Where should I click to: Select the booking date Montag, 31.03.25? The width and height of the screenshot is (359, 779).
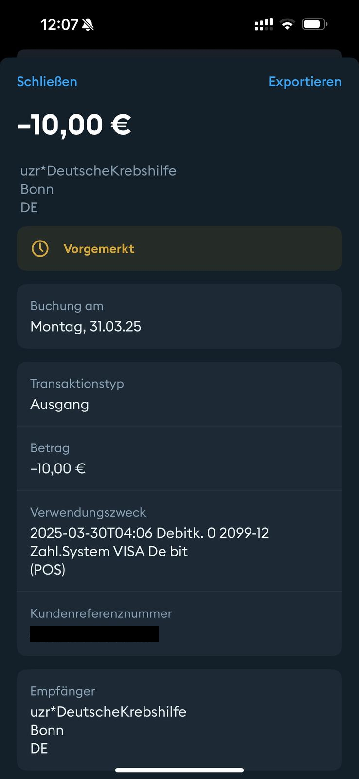pyautogui.click(x=86, y=326)
